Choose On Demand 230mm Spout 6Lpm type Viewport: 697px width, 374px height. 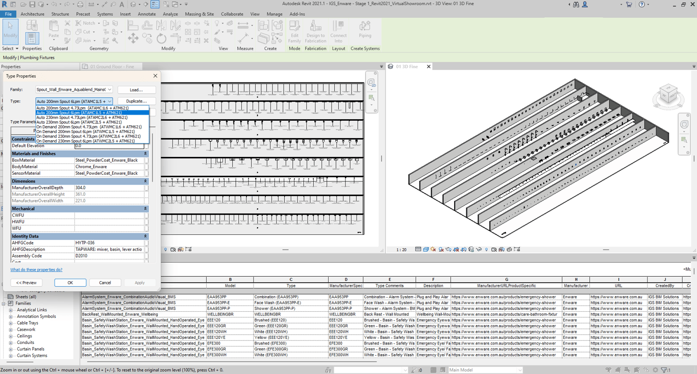[x=85, y=141]
